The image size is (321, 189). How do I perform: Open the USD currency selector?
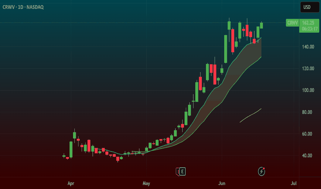click(309, 7)
